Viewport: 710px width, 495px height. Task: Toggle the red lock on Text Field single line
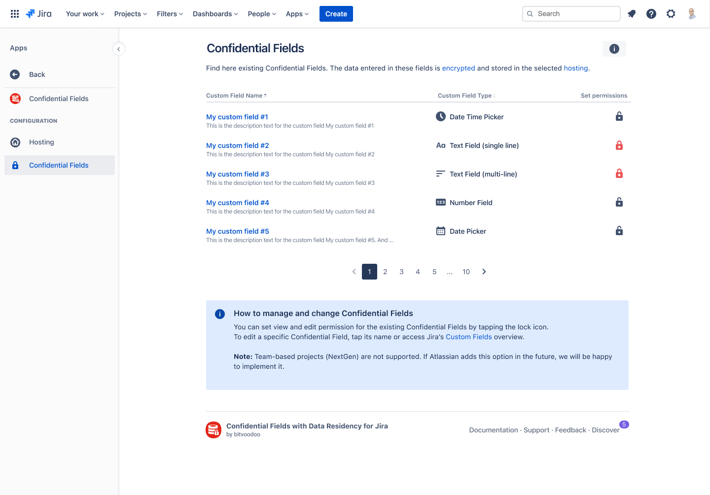point(619,145)
